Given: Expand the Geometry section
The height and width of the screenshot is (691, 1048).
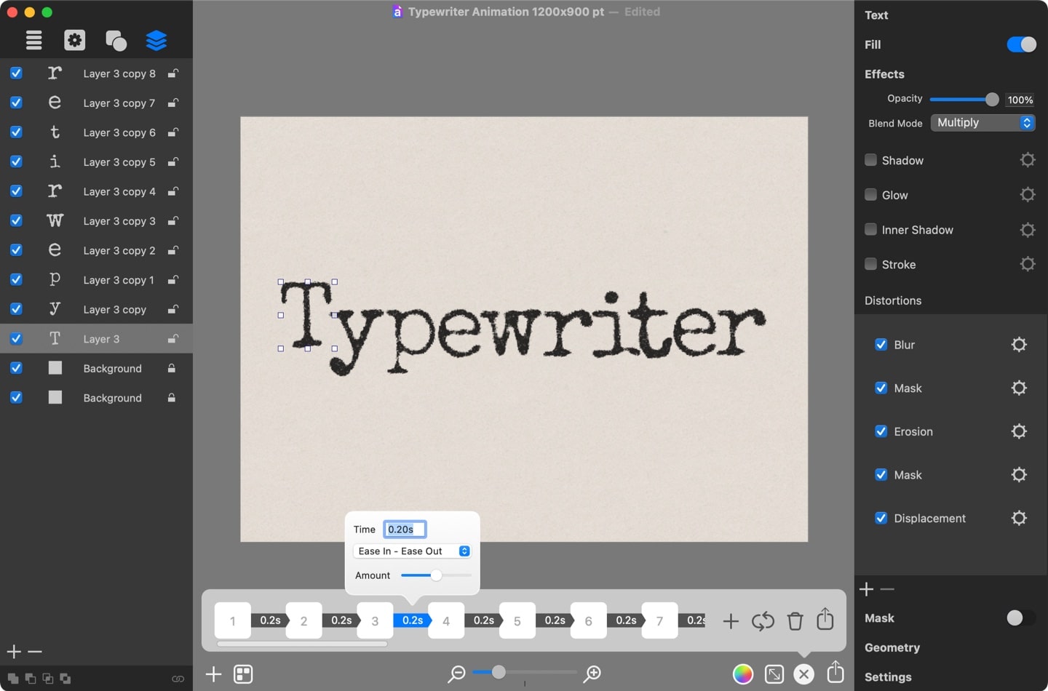Looking at the screenshot, I should click(x=892, y=647).
